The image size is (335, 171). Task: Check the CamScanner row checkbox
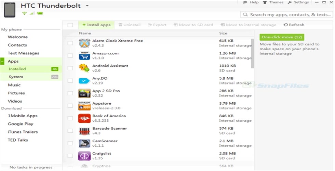[x=70, y=143]
